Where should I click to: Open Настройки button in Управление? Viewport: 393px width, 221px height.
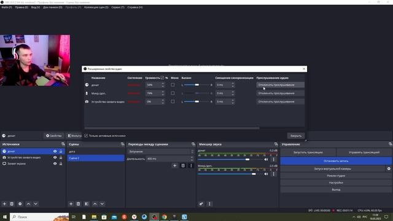click(336, 183)
